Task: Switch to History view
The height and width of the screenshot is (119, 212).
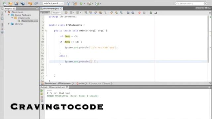Action: (56, 13)
